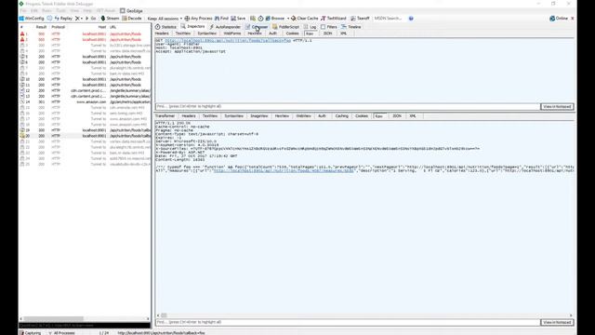Click the comment balloon toolbar icon
The image size is (595, 335).
[x=49, y=19]
